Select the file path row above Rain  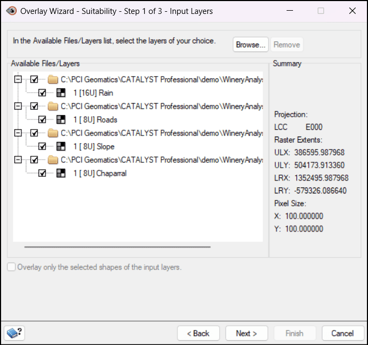pos(162,80)
